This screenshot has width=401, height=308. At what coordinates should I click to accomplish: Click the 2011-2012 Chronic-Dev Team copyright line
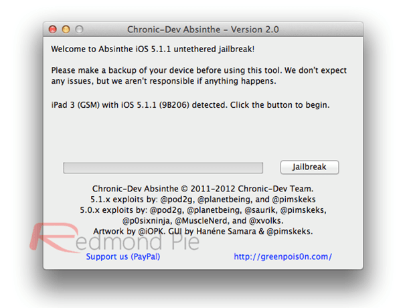(x=203, y=189)
